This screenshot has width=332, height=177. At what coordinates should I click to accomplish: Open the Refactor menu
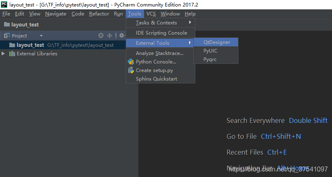(99, 14)
